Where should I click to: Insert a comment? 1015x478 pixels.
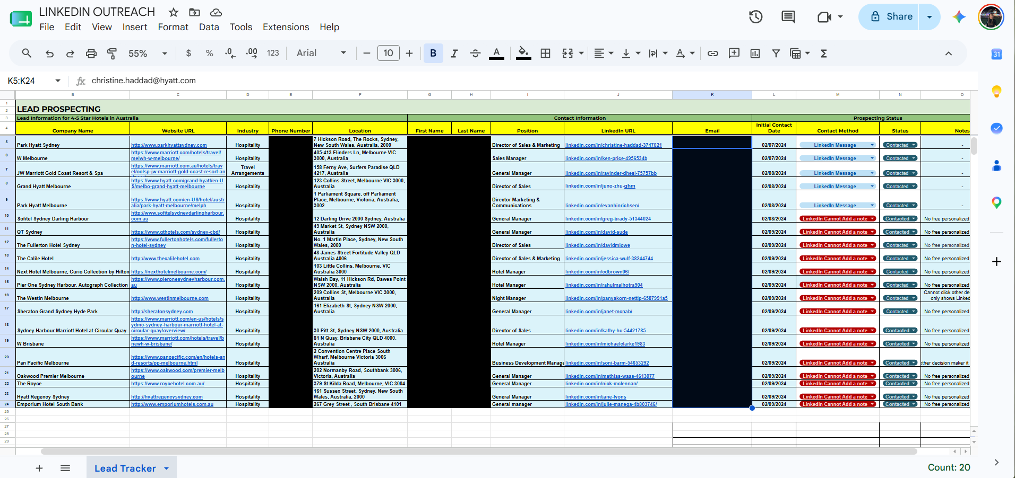tap(734, 53)
